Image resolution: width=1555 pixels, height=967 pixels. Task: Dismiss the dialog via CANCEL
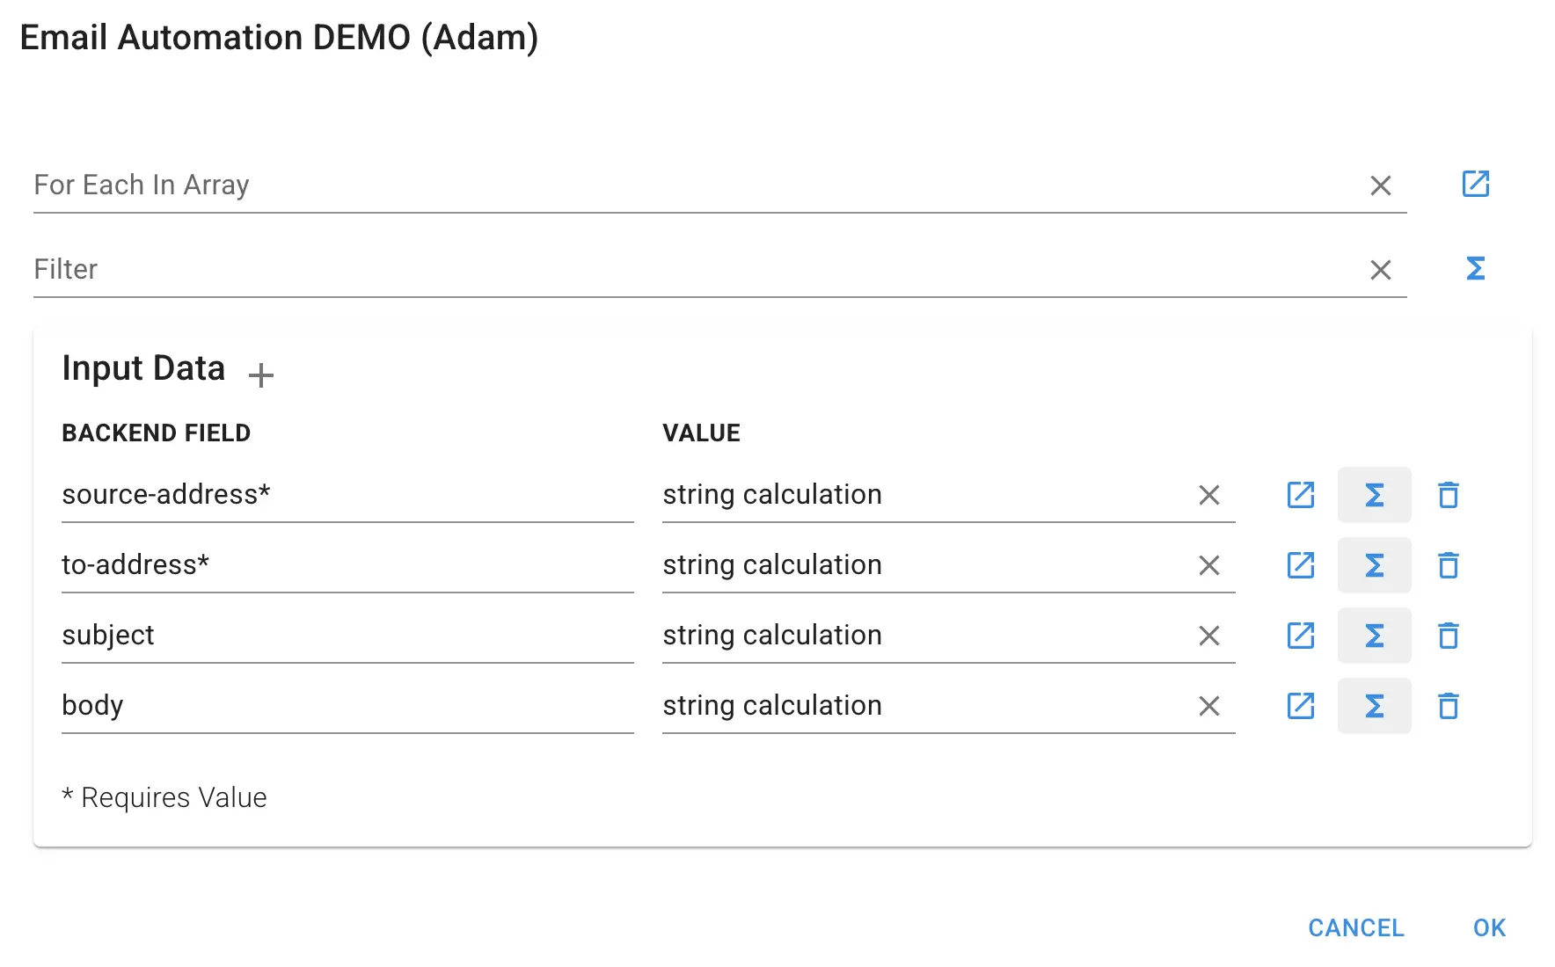pyautogui.click(x=1355, y=927)
